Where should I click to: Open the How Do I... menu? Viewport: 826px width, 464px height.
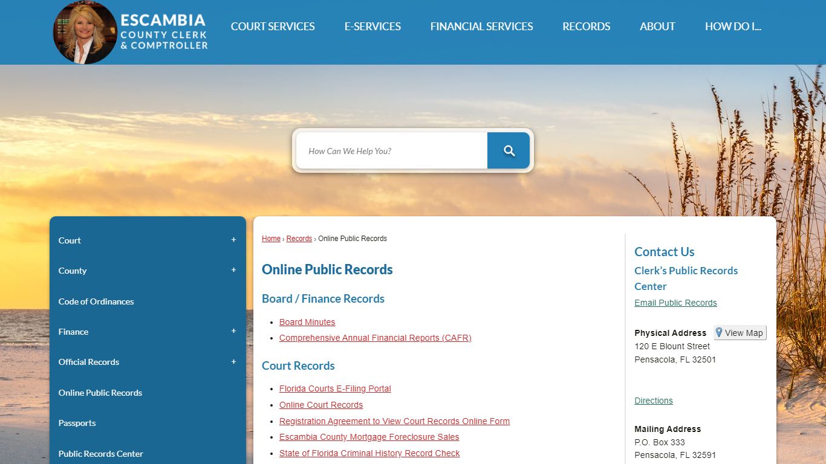pos(733,27)
